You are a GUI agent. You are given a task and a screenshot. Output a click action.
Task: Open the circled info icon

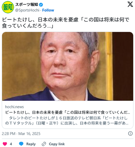click(130, 133)
